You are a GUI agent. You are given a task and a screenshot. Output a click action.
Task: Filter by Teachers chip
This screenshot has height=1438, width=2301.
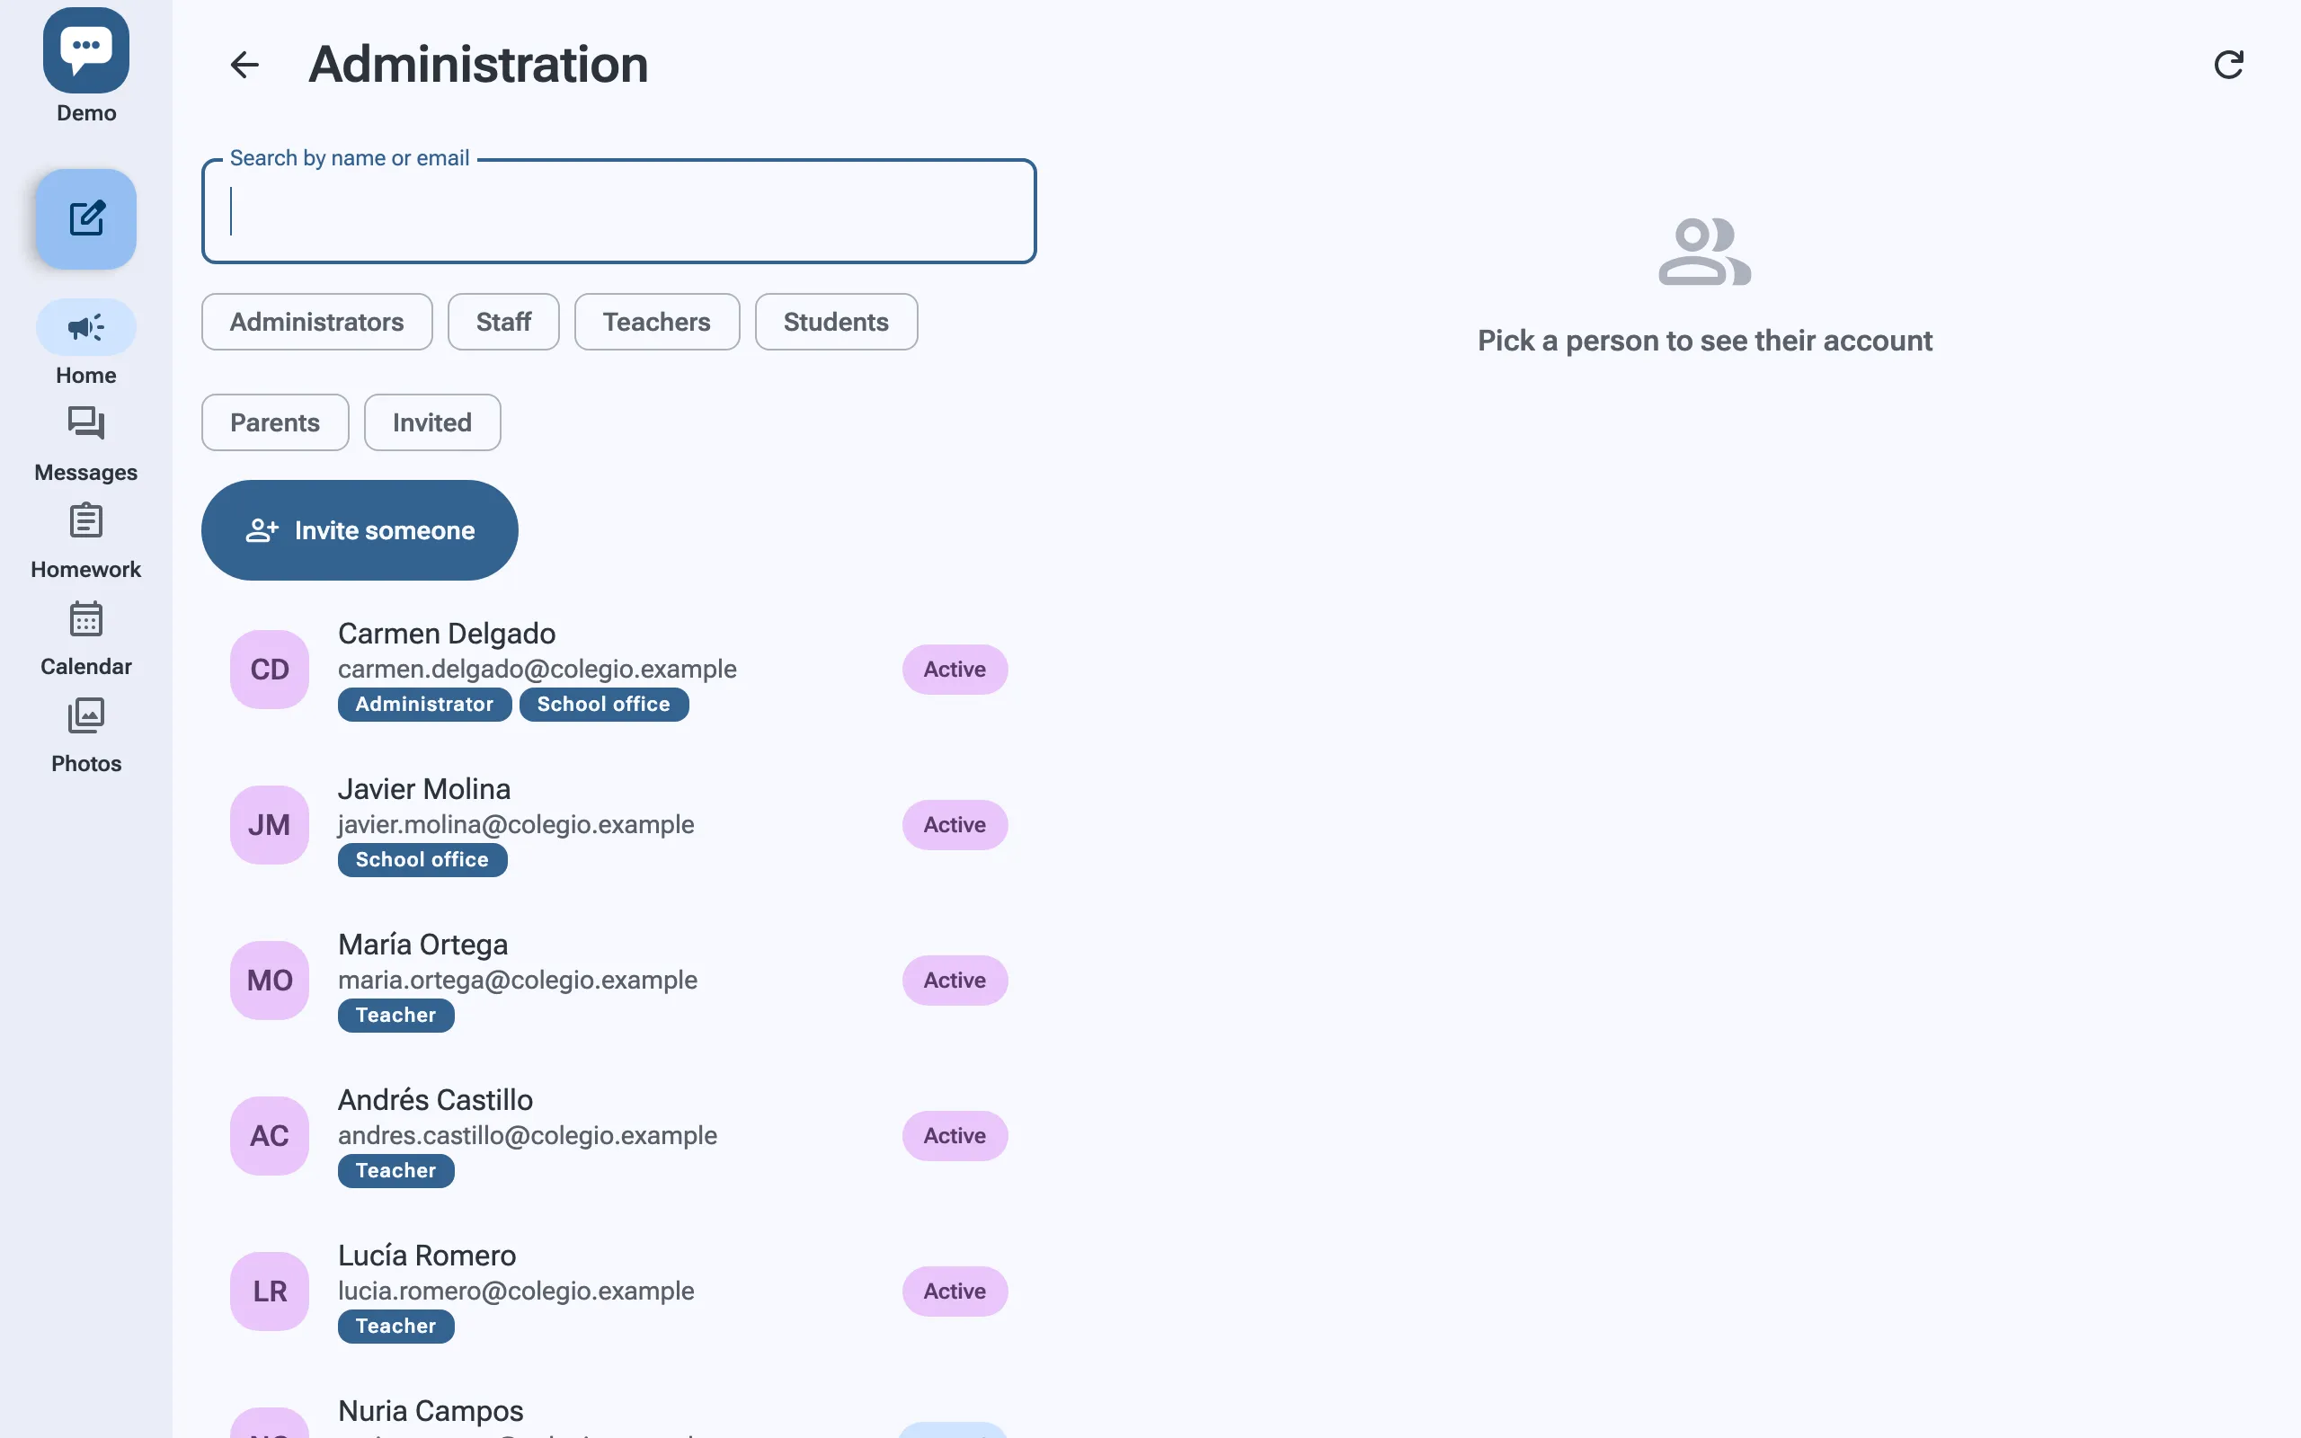tap(656, 322)
